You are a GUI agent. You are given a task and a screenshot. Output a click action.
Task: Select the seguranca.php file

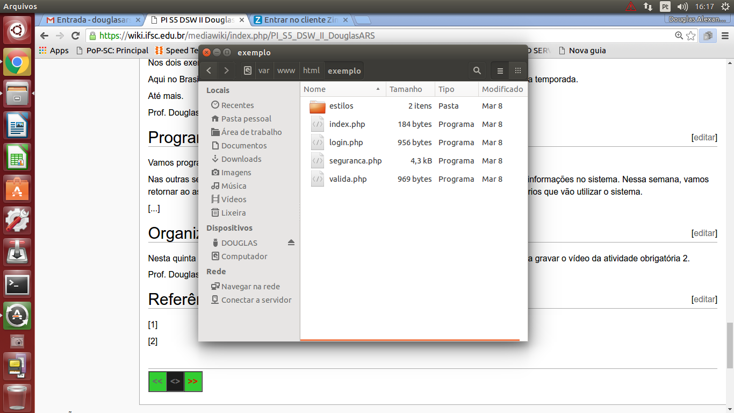(355, 161)
